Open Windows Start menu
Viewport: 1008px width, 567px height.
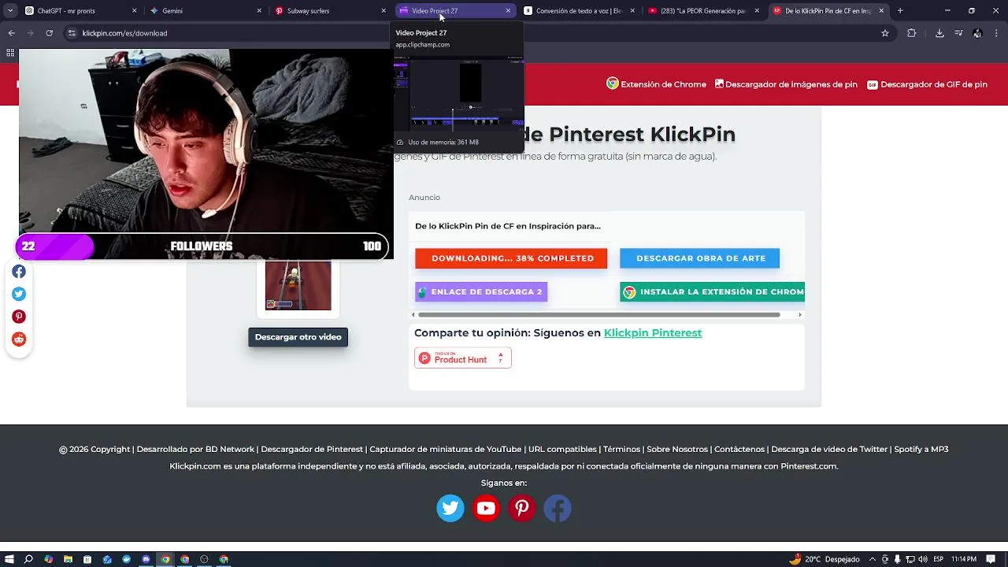click(9, 559)
